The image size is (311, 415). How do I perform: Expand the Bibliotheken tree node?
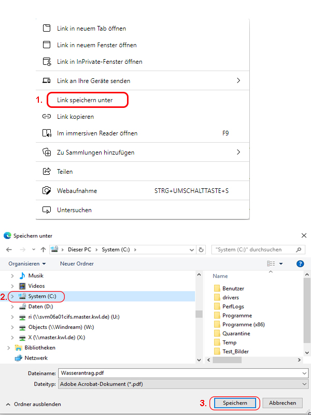[x=8, y=348]
